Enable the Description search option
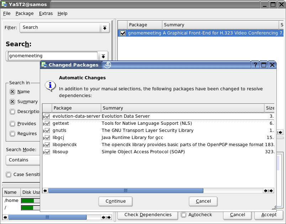Screen dimensions: 286x224 point(12,112)
